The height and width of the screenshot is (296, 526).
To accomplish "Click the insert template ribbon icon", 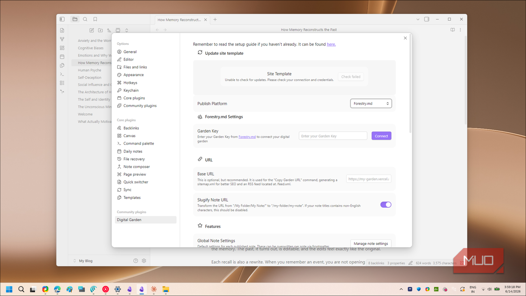I will [62, 66].
